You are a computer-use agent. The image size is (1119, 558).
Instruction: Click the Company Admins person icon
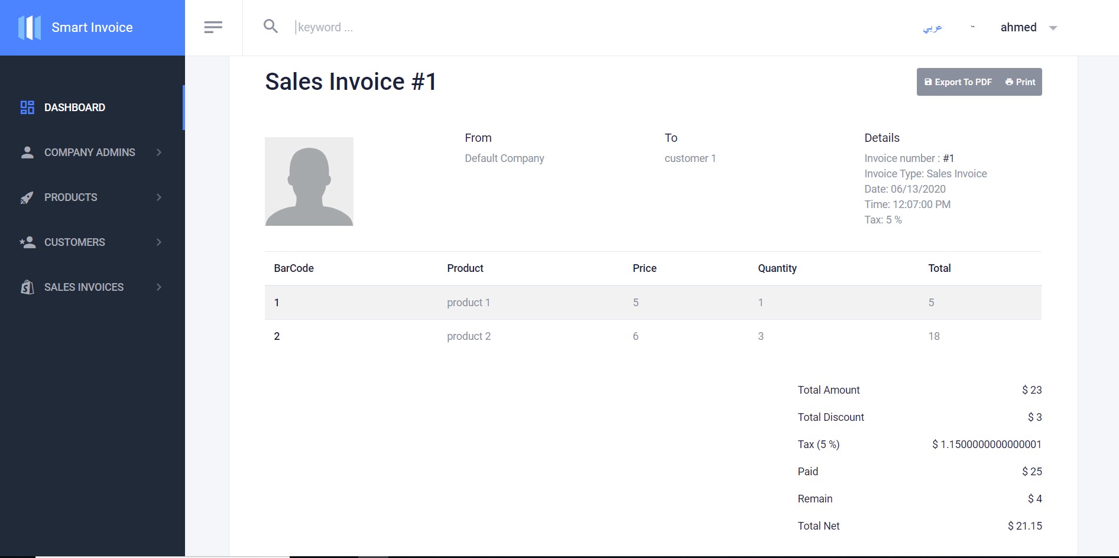27,152
